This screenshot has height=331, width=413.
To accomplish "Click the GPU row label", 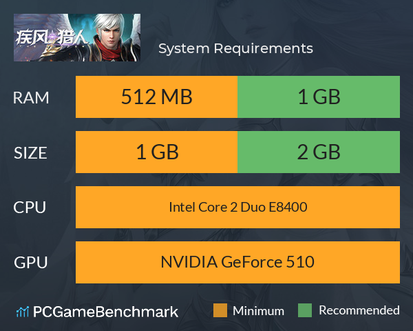I will (31, 263).
